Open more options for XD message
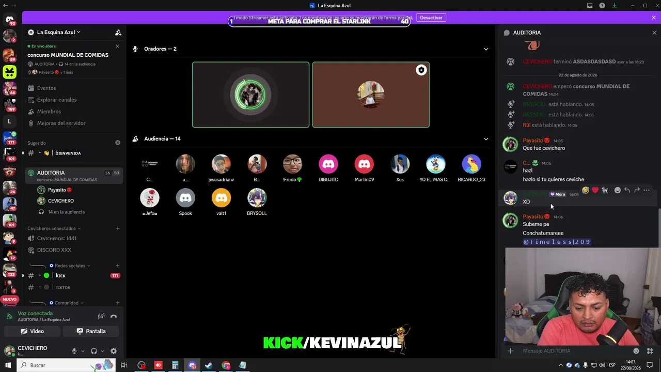The image size is (661, 372). 647,190
